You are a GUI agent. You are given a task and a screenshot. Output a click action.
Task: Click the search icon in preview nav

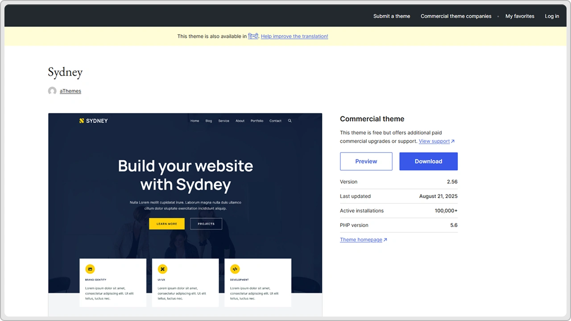290,121
